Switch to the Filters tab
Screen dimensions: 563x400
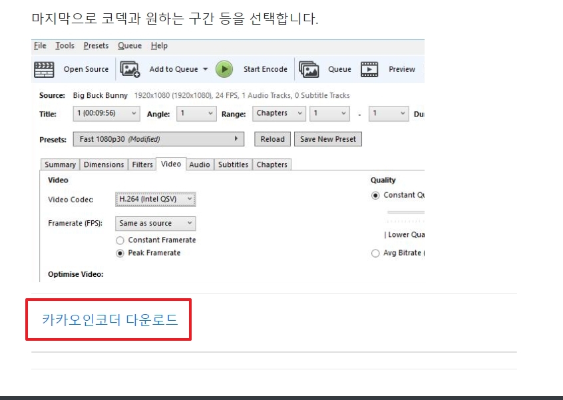[x=142, y=164]
